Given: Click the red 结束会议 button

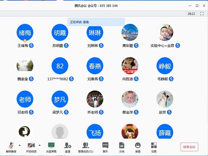Looking at the screenshot, I should pos(189,147).
